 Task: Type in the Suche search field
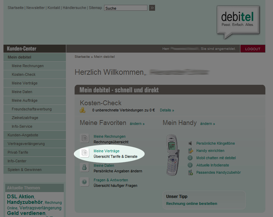126,8
